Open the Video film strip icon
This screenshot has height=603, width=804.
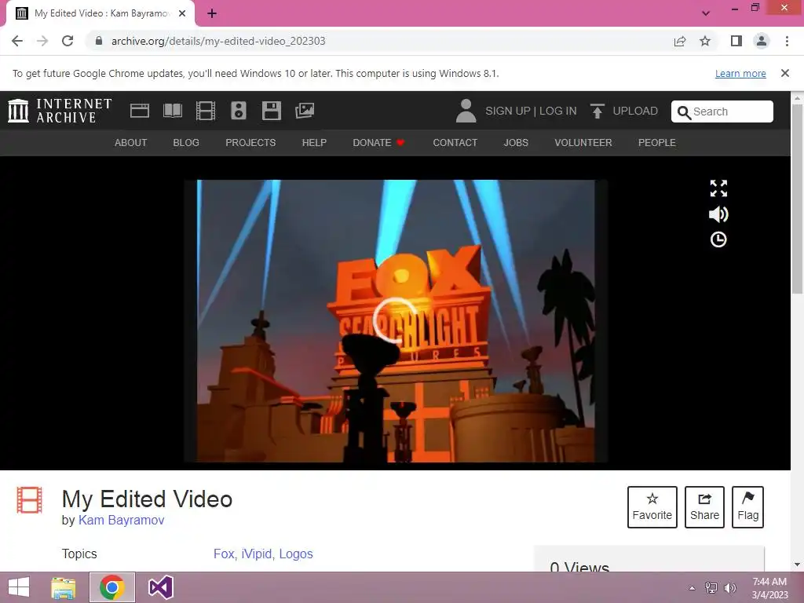click(206, 111)
